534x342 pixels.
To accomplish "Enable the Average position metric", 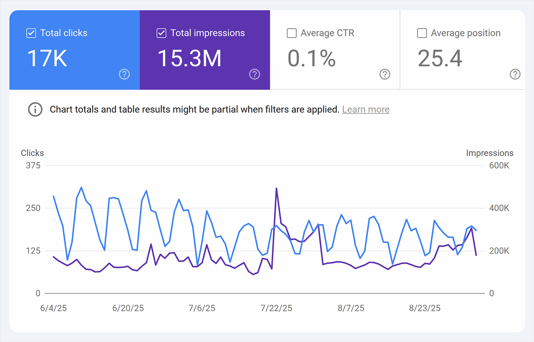I will coord(422,33).
